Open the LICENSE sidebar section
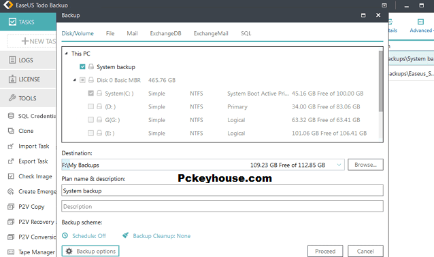Screen dimensions: 434x257 pyautogui.click(x=28, y=79)
